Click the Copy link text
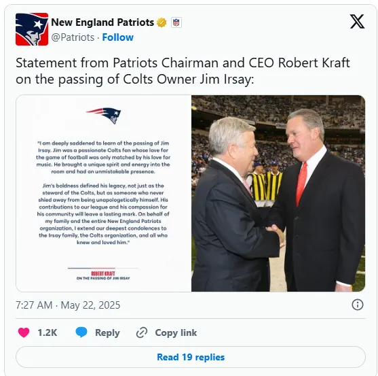The image size is (378, 376). point(176,332)
